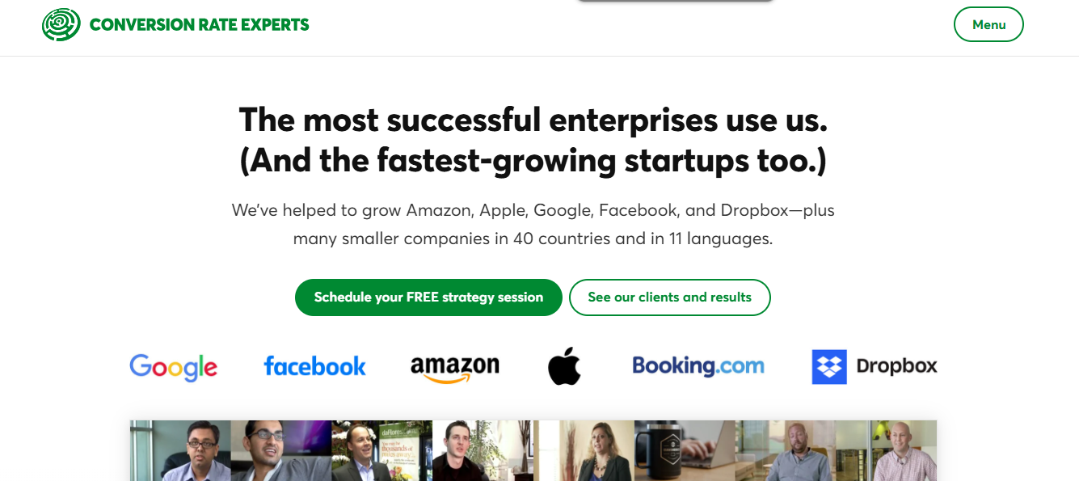Image resolution: width=1079 pixels, height=481 pixels.
Task: Open thumbnail showing black coffee mug
Action: click(685, 450)
